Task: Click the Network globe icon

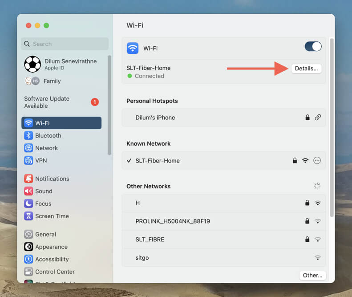Action: [28, 148]
